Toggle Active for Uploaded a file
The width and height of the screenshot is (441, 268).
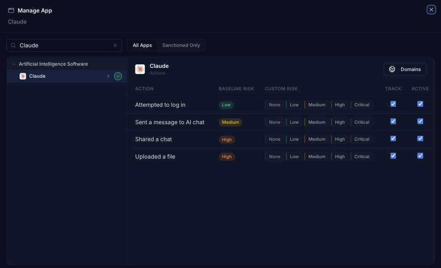(420, 156)
